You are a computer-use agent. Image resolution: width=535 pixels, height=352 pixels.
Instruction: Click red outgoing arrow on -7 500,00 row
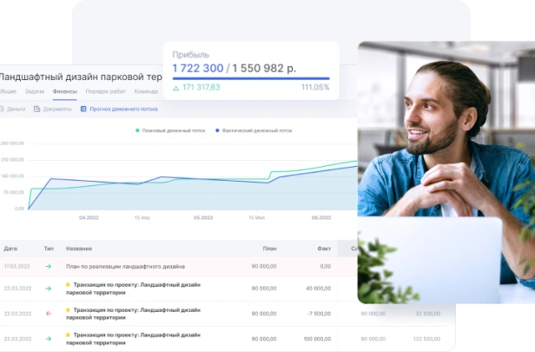pyautogui.click(x=49, y=314)
